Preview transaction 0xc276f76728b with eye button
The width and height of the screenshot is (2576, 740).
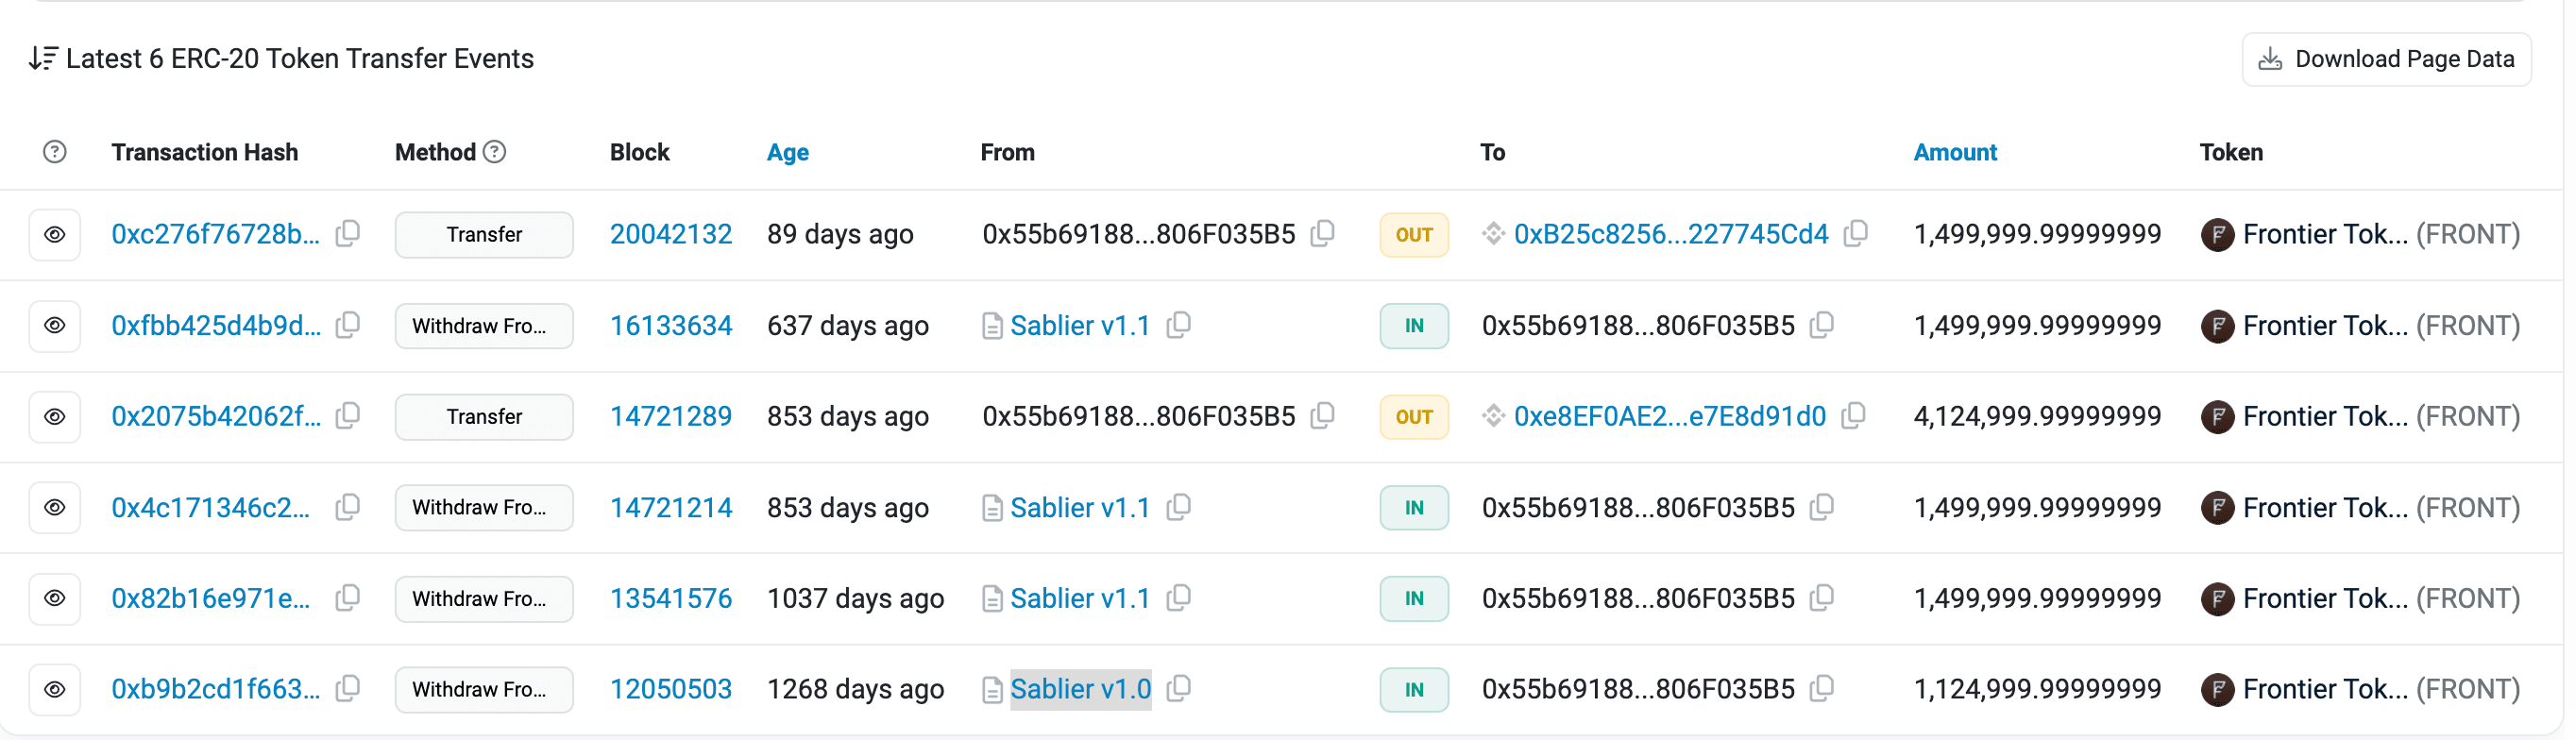coord(55,235)
